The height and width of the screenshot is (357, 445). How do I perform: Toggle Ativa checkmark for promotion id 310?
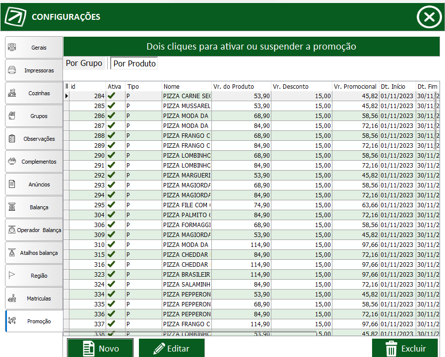111,245
